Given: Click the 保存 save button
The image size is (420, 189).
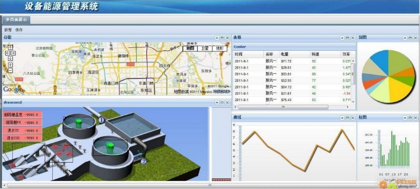Looking at the screenshot, I should [x=19, y=29].
